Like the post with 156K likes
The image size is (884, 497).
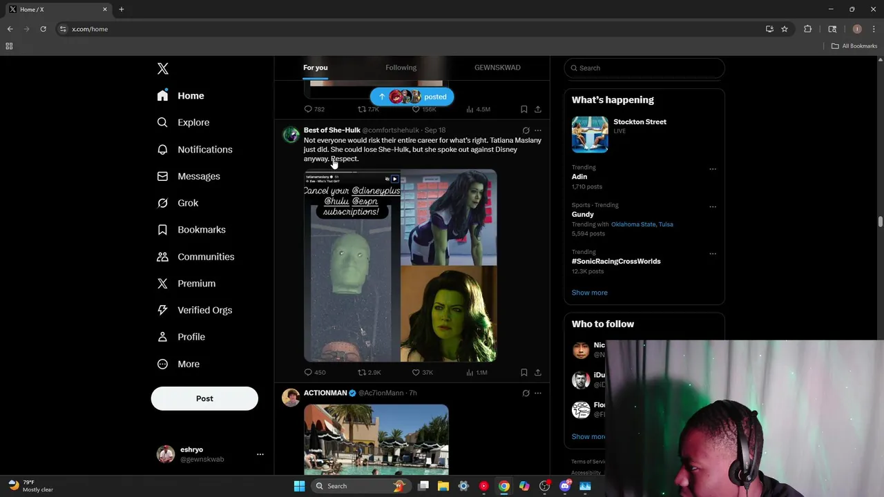[416, 109]
